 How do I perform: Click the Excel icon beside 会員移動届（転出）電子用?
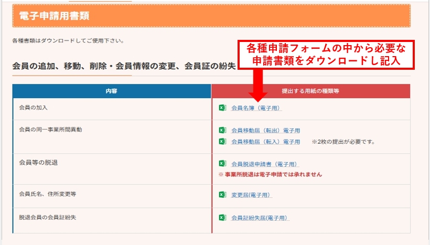pos(222,130)
